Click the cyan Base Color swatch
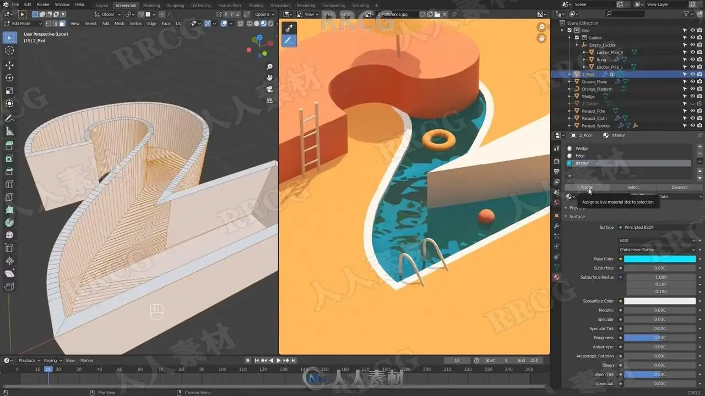 coord(660,259)
